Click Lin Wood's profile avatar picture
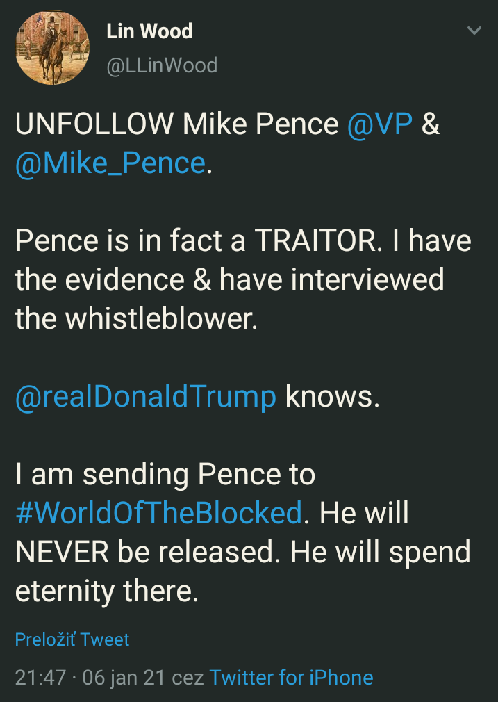 tap(52, 47)
